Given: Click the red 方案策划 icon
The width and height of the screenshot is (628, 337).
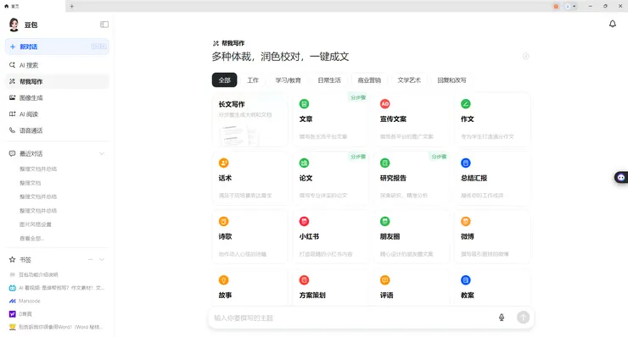Looking at the screenshot, I should coord(304,279).
